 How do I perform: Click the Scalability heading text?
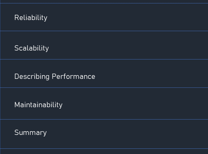click(x=32, y=48)
